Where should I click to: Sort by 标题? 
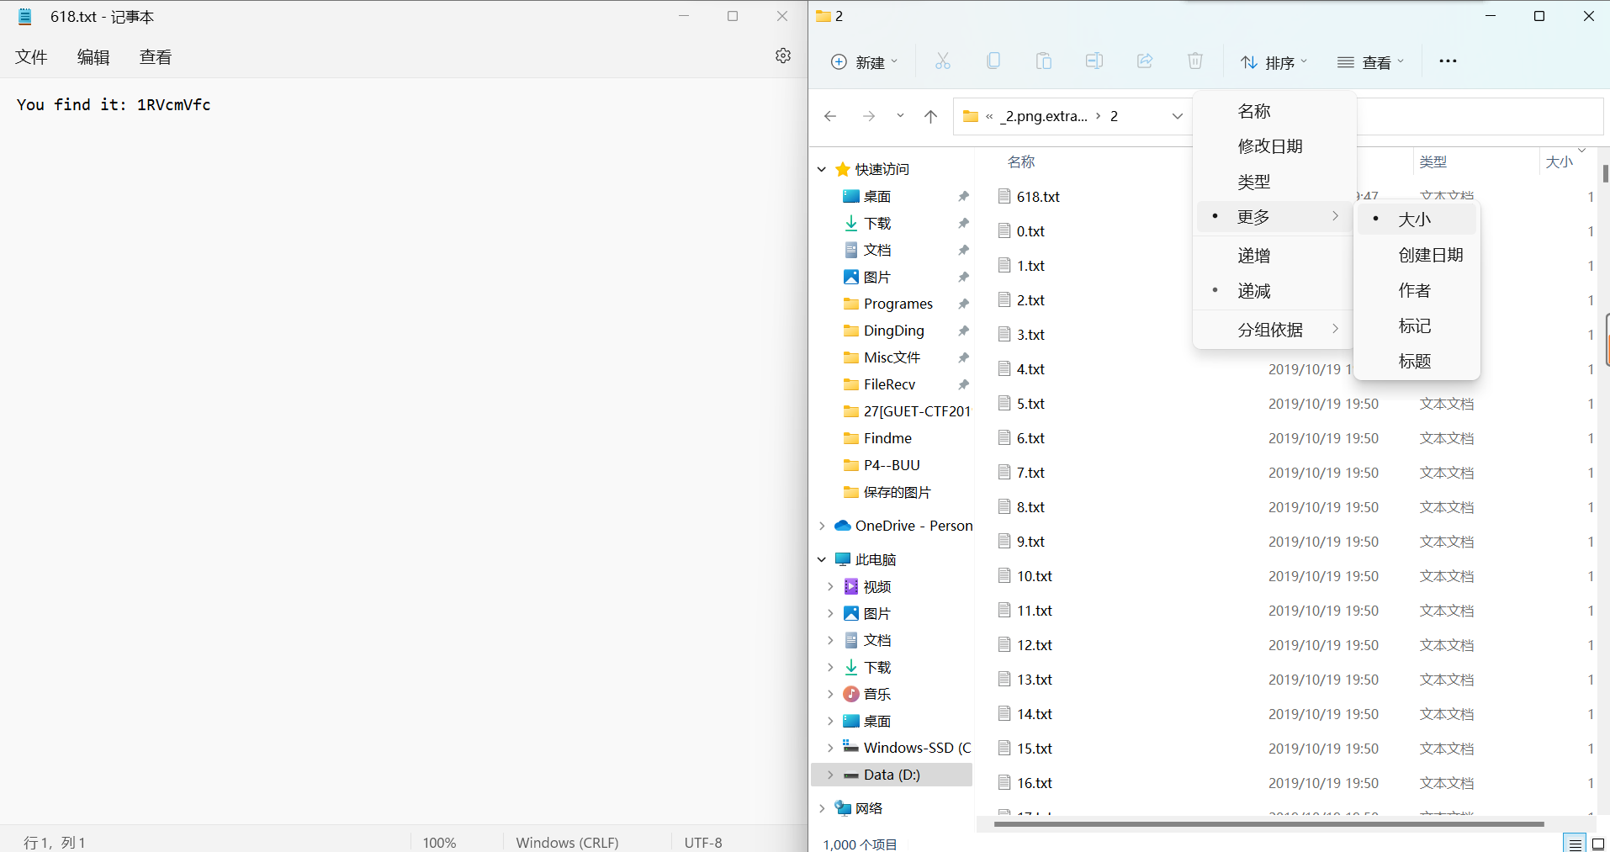[1417, 361]
